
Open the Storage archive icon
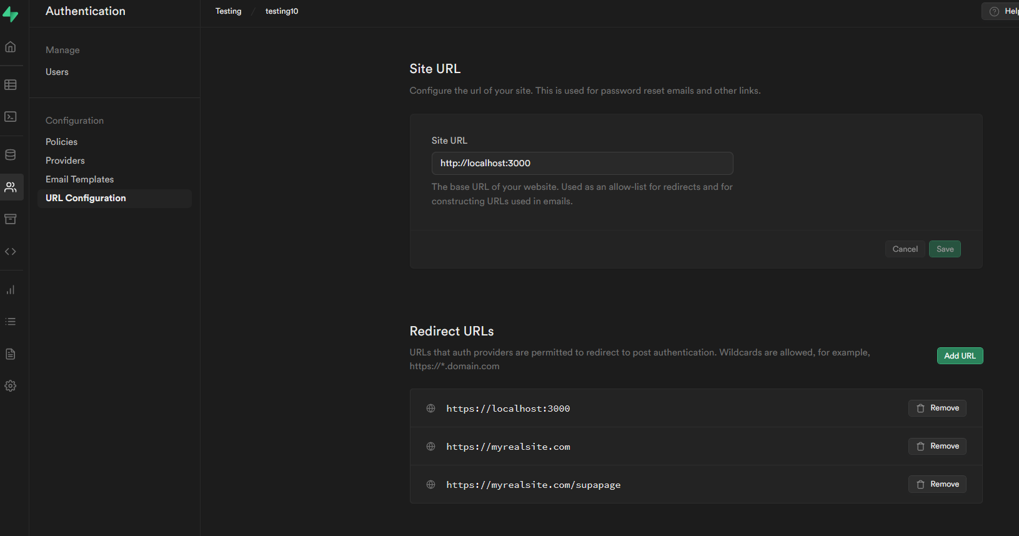(11, 219)
